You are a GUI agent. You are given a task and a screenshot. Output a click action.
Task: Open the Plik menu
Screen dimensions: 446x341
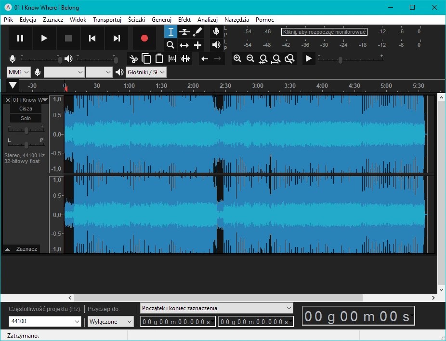point(9,20)
